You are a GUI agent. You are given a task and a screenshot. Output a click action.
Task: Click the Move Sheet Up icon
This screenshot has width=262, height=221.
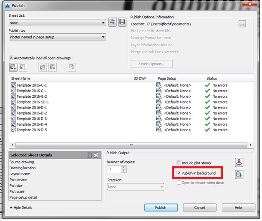click(x=43, y=67)
